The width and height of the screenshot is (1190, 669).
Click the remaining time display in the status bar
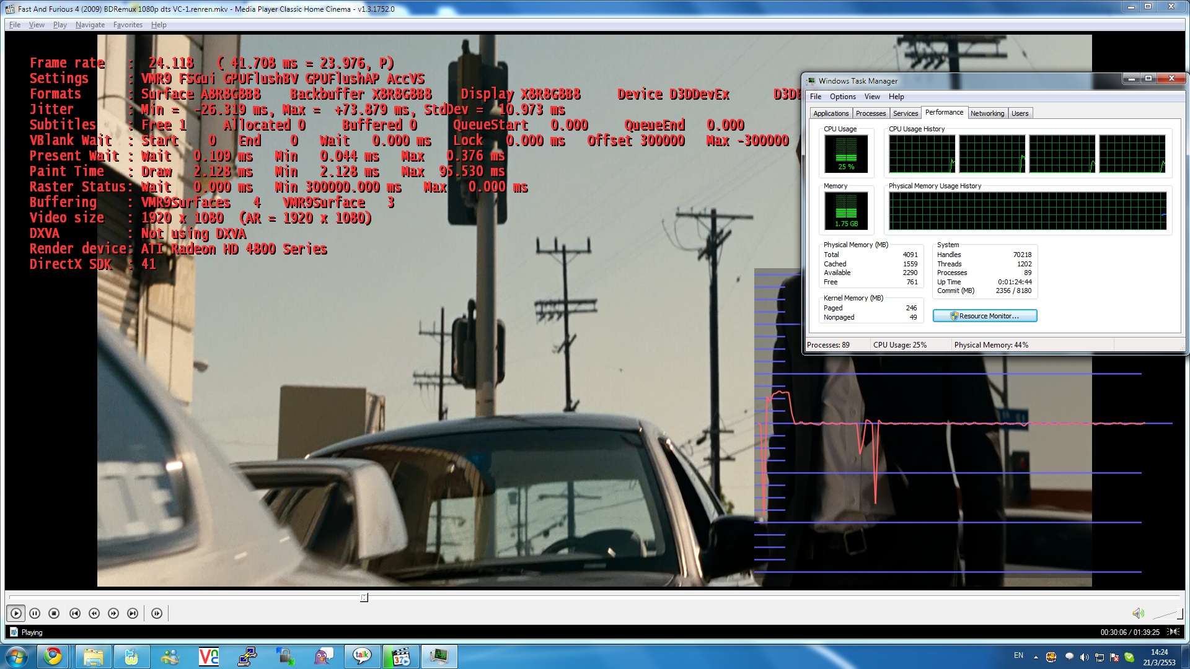tap(1129, 632)
